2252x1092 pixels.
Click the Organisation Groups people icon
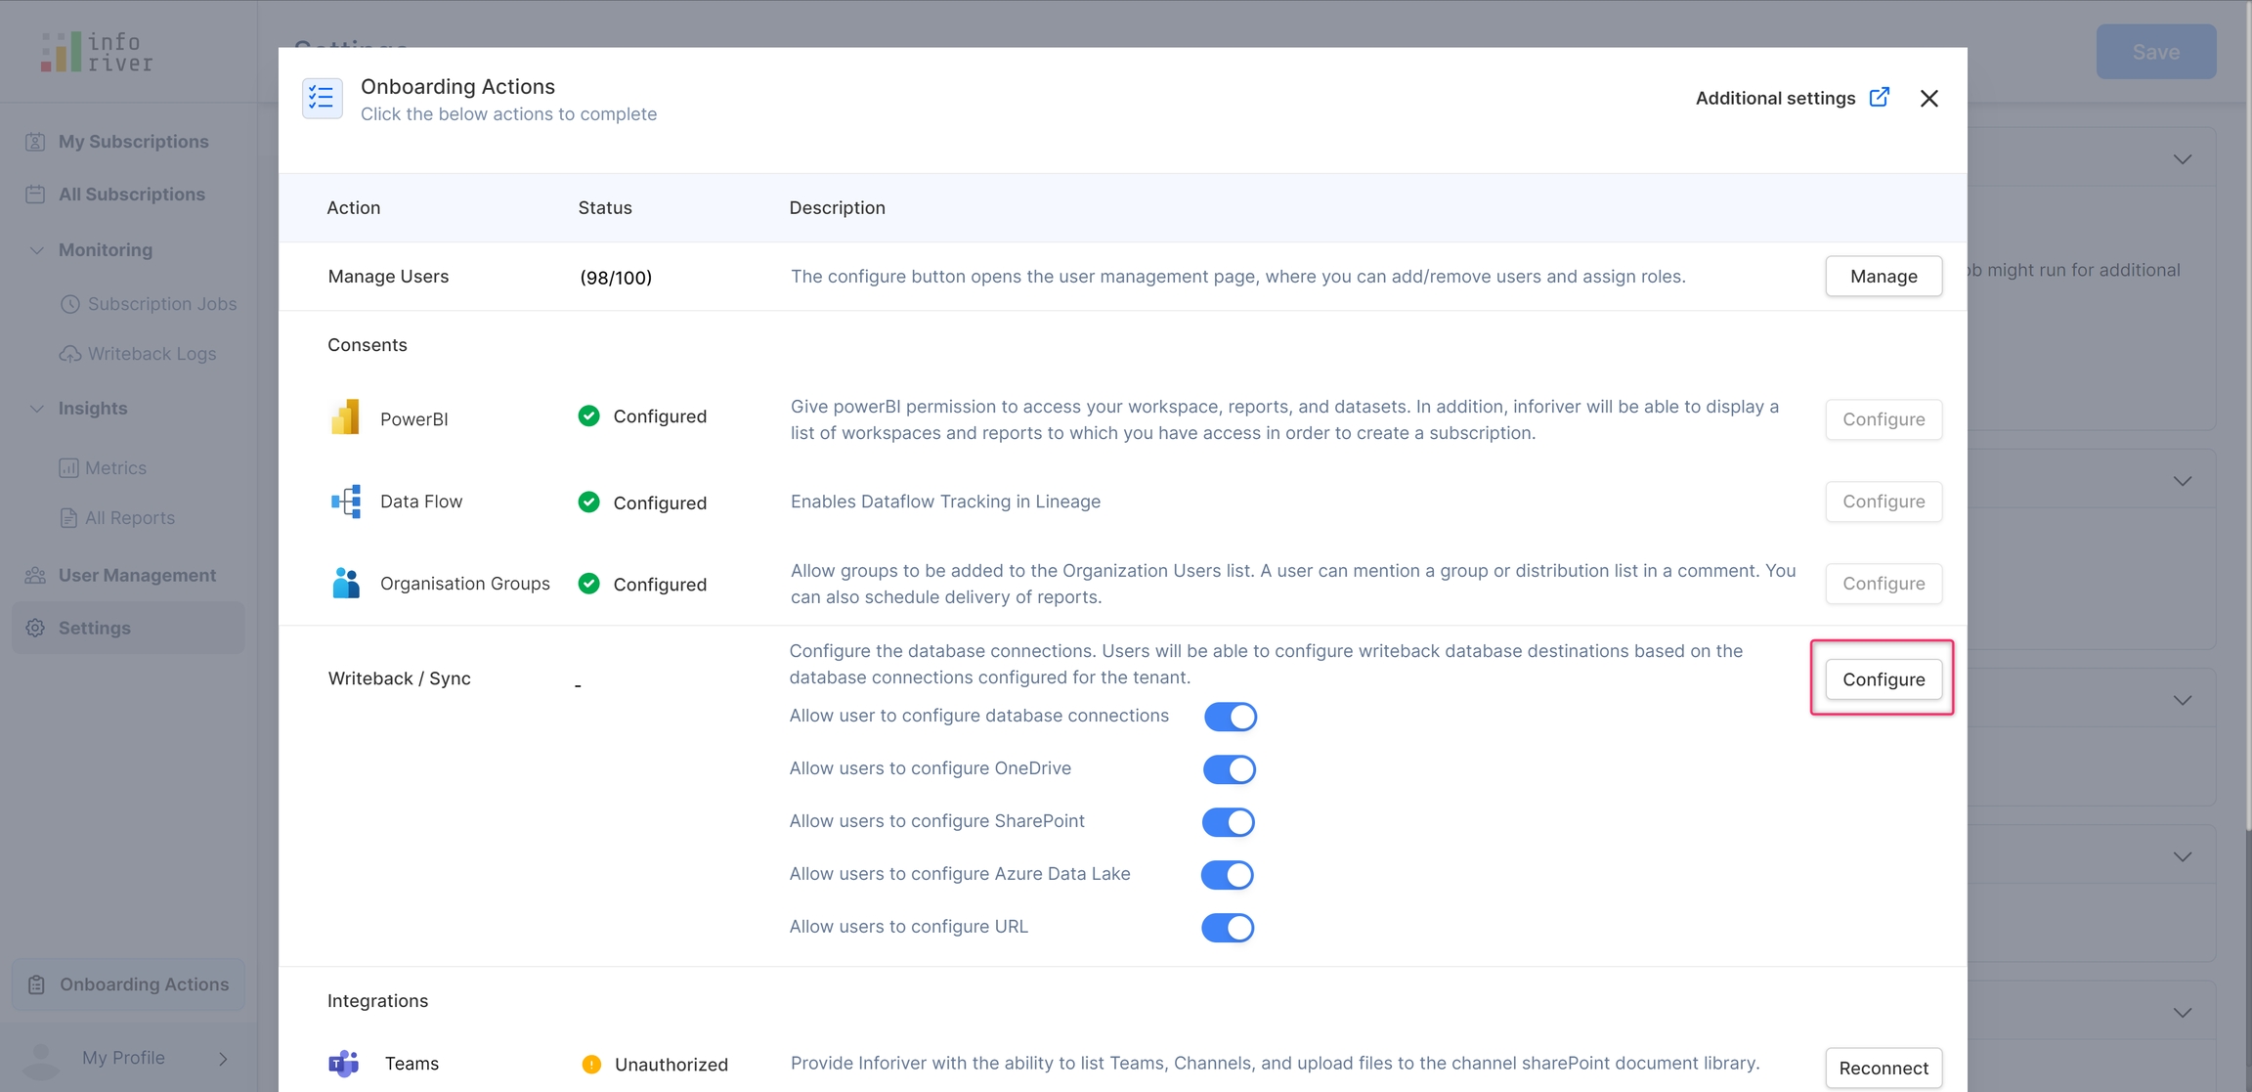346,584
